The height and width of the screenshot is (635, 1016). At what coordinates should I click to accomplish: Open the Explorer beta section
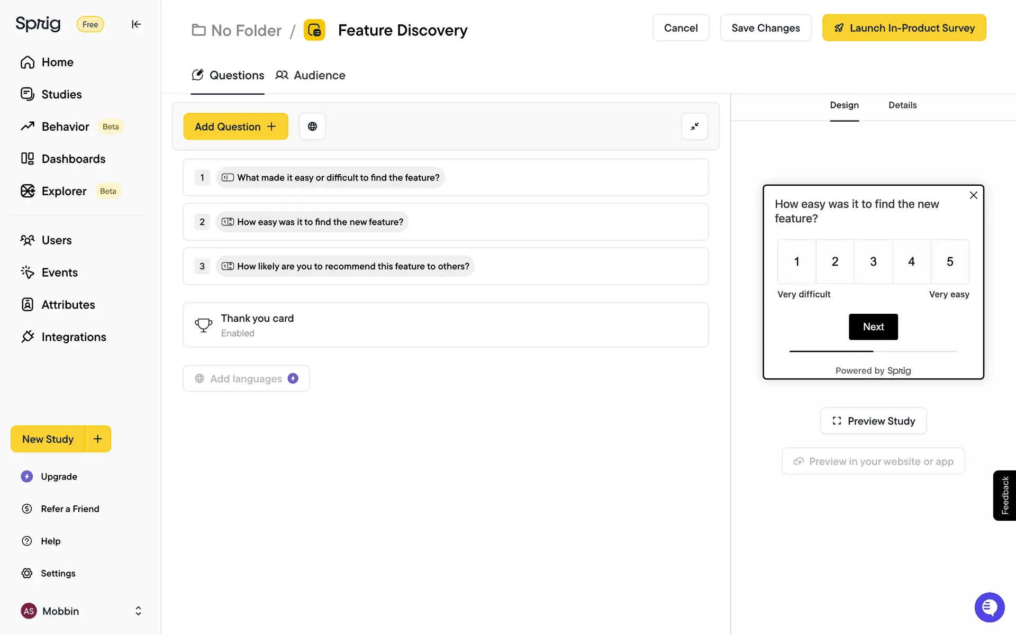click(63, 191)
